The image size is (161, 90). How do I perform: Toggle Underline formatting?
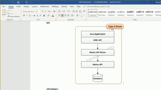click(30, 15)
